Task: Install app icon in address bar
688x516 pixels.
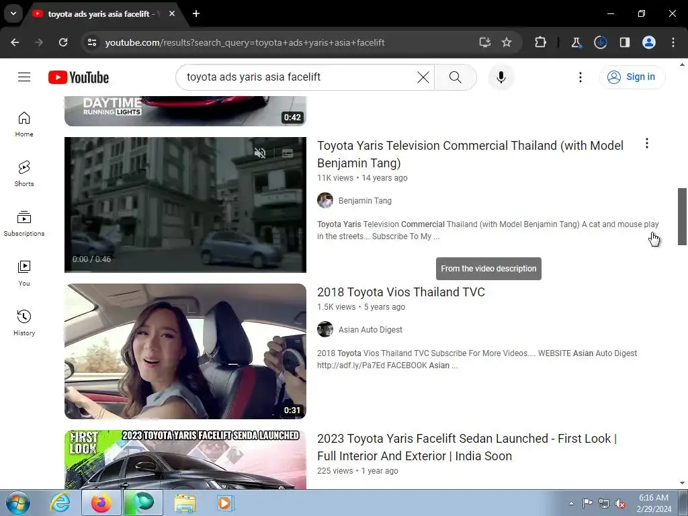Action: (485, 42)
